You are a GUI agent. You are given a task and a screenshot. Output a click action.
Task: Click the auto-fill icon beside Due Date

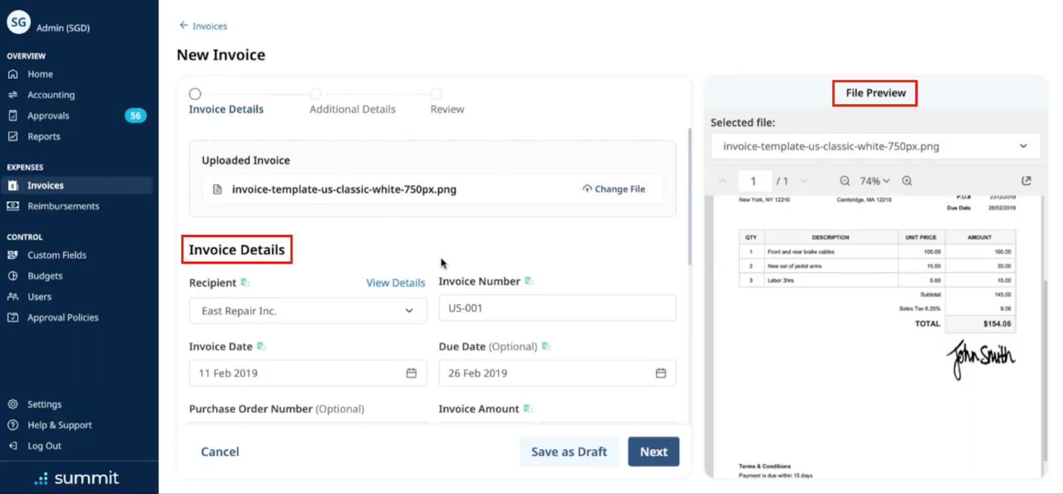coord(546,346)
